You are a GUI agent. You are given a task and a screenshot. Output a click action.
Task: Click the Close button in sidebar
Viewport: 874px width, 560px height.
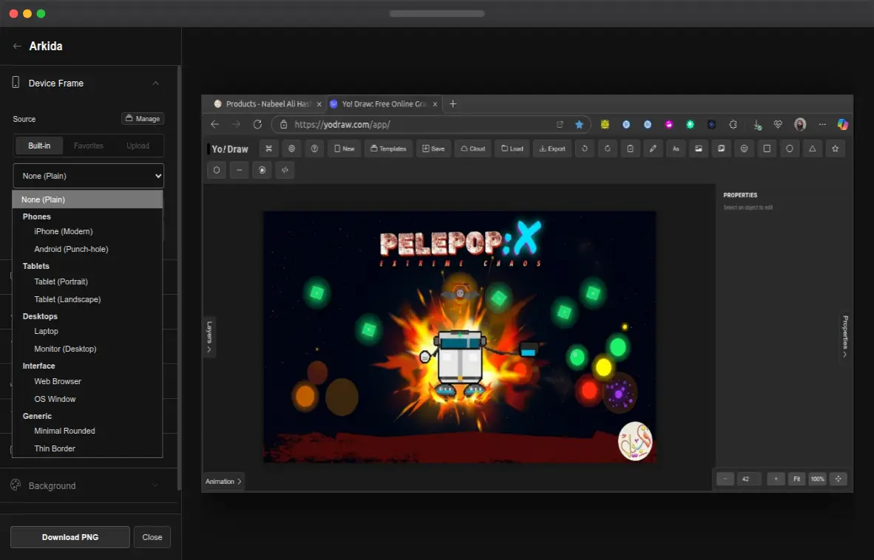(x=152, y=537)
